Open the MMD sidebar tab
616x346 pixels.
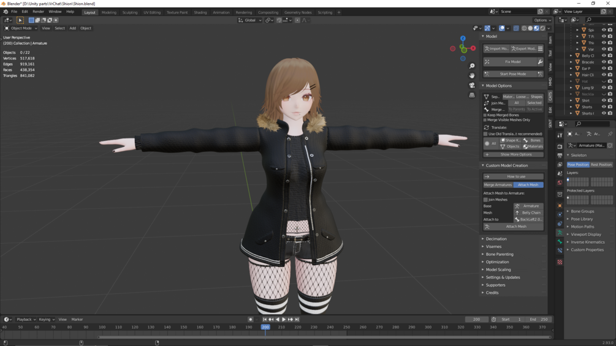[x=550, y=81]
